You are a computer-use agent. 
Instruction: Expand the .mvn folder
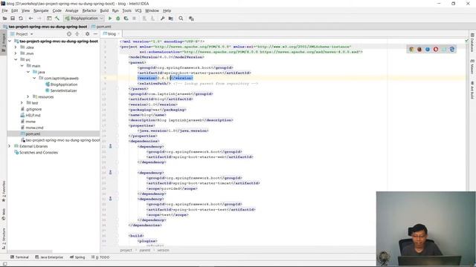pos(16,53)
